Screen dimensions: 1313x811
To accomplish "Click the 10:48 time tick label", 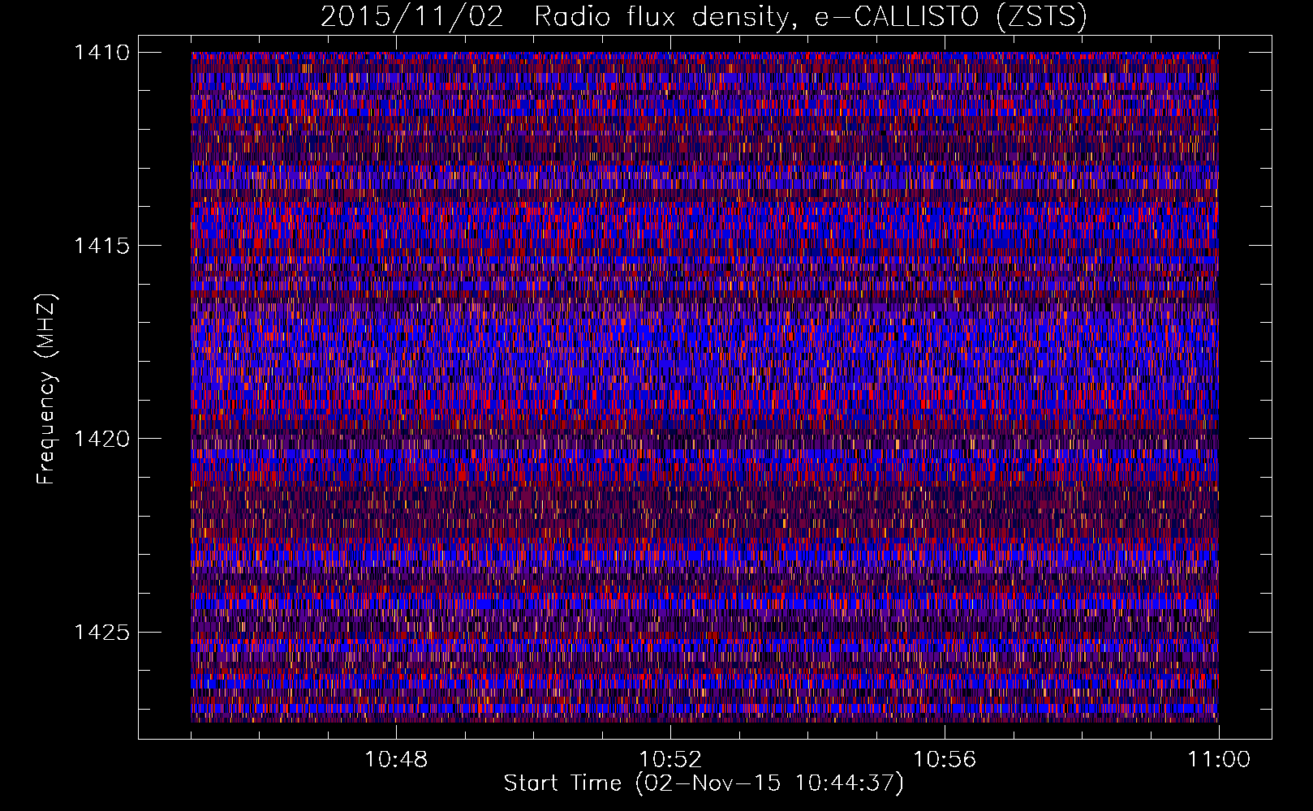I will (x=396, y=760).
